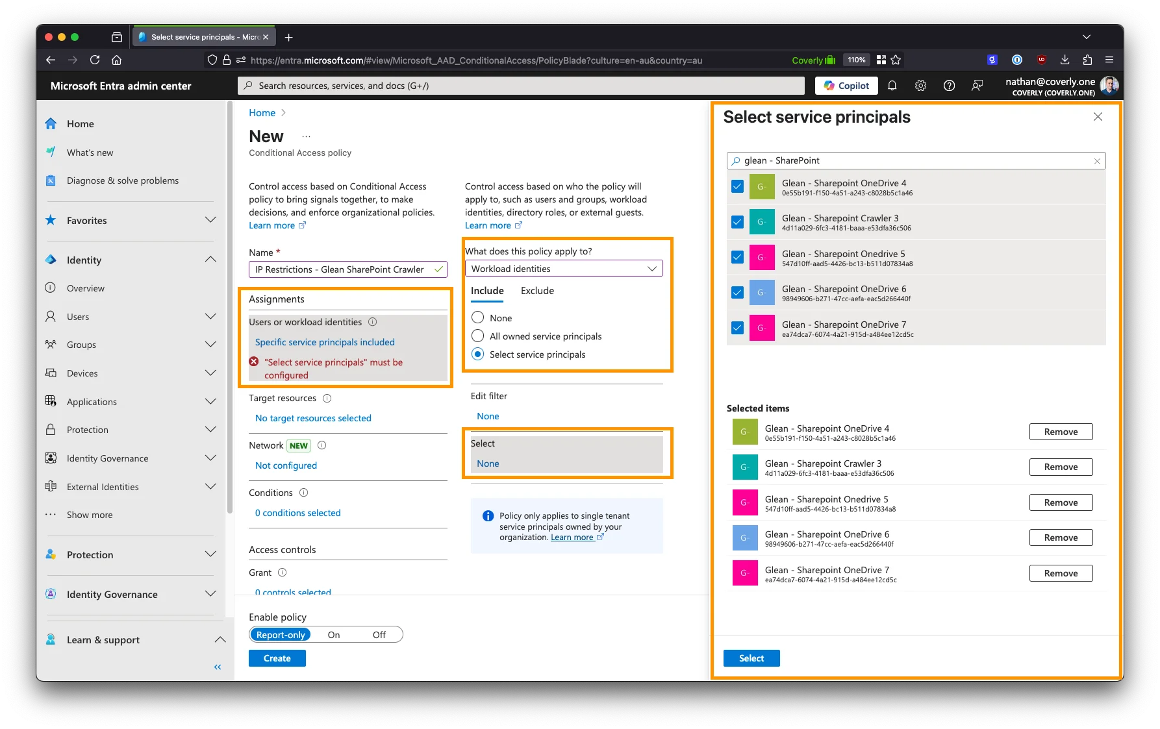Adjust the 110% page zoom control
1160x729 pixels.
pyautogui.click(x=856, y=59)
